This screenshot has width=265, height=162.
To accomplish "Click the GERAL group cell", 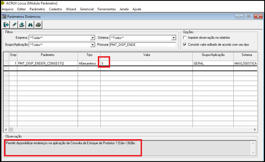I will (213, 63).
